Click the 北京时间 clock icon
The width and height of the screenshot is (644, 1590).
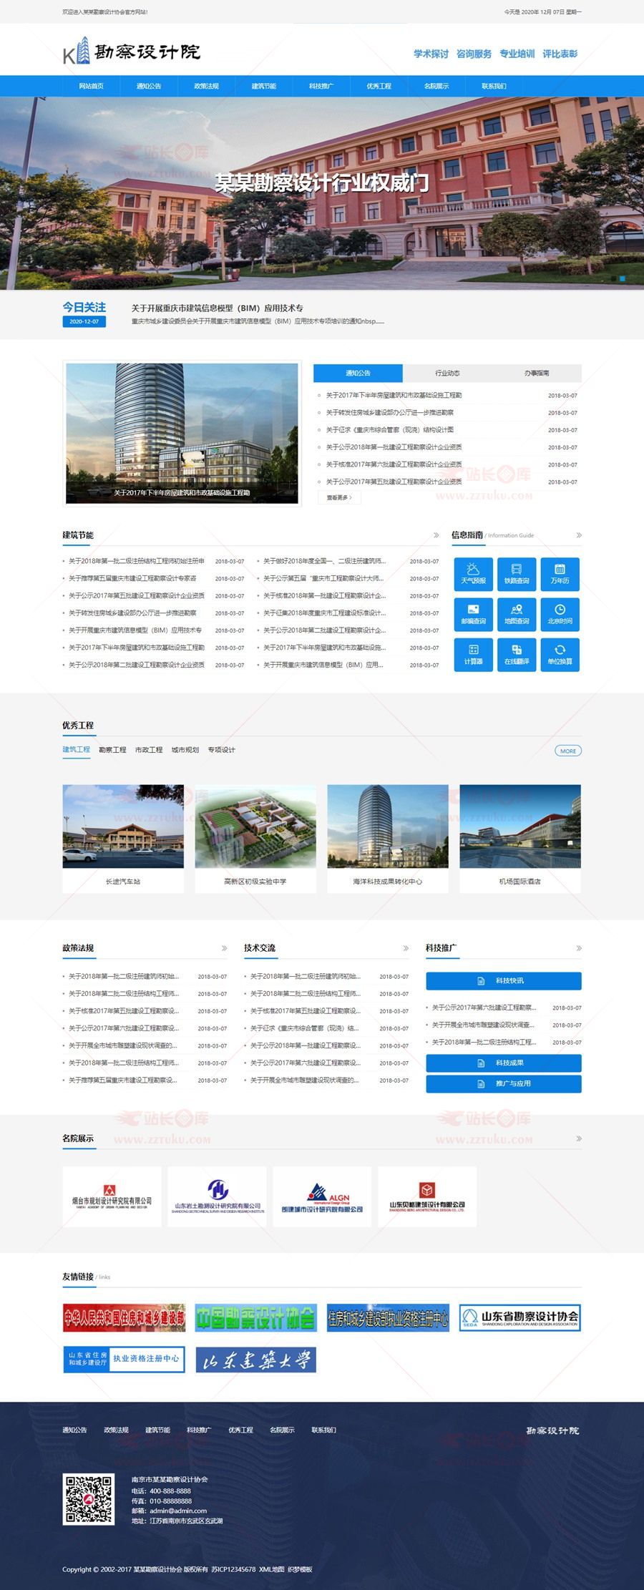(560, 614)
